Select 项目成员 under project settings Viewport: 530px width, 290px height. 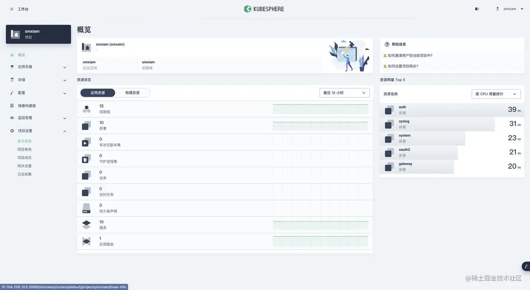coord(25,158)
